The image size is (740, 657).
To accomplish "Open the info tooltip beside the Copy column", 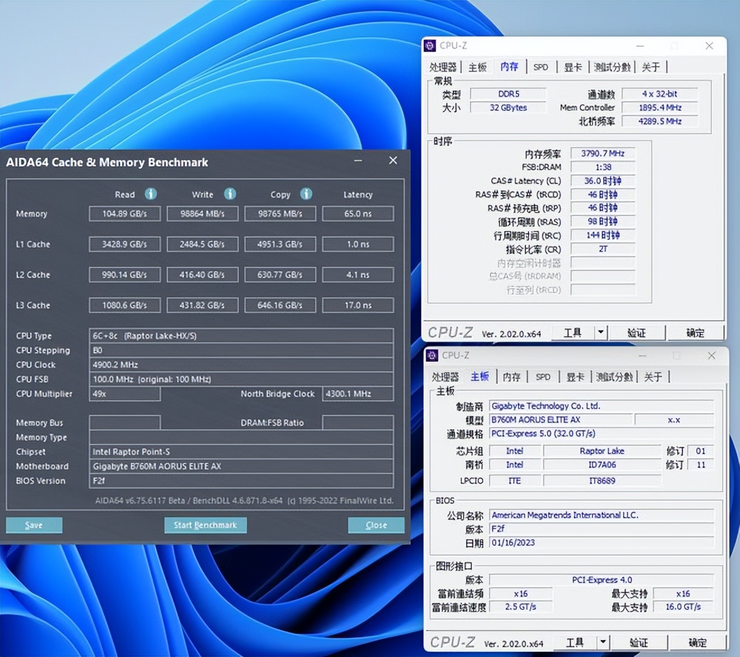I will [306, 194].
